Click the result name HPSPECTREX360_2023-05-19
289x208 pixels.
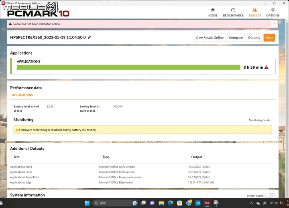pos(48,37)
